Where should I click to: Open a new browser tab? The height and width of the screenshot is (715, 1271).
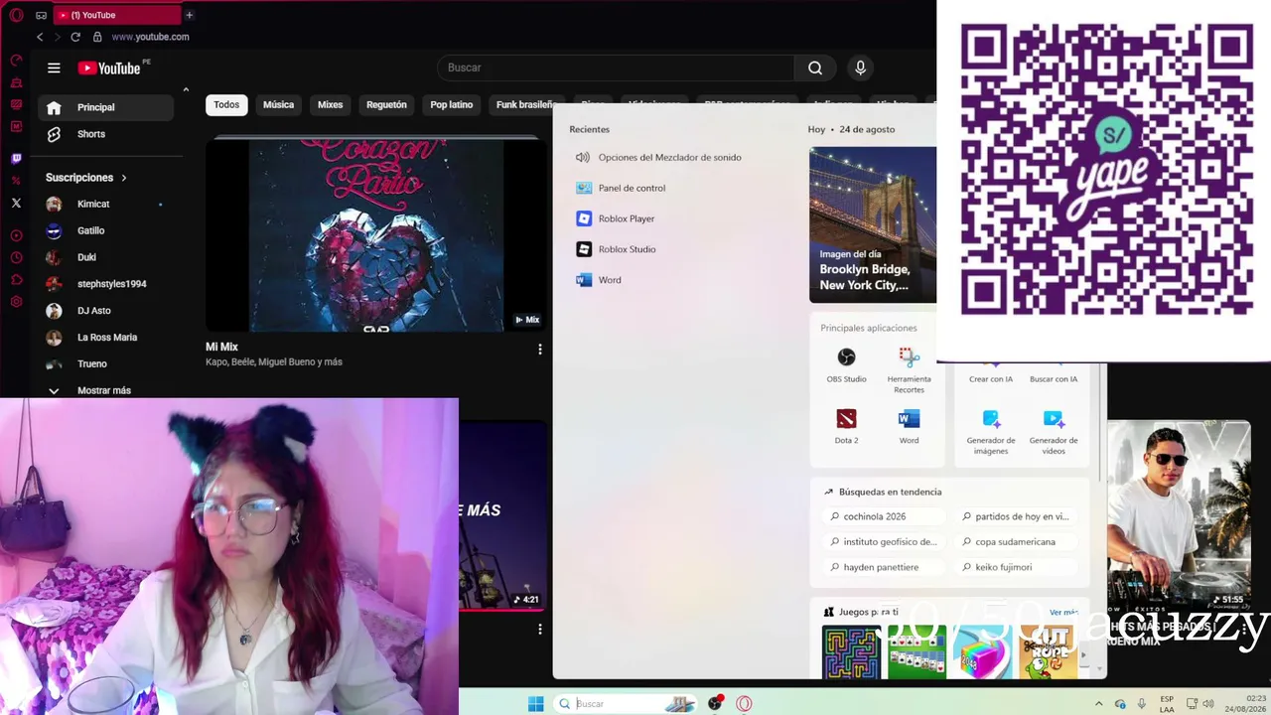point(189,15)
